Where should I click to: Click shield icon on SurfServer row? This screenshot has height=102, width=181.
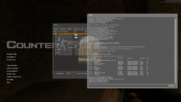(56, 55)
